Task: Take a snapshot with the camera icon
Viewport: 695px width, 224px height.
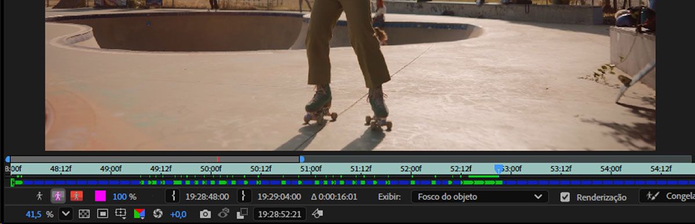Action: pos(205,214)
